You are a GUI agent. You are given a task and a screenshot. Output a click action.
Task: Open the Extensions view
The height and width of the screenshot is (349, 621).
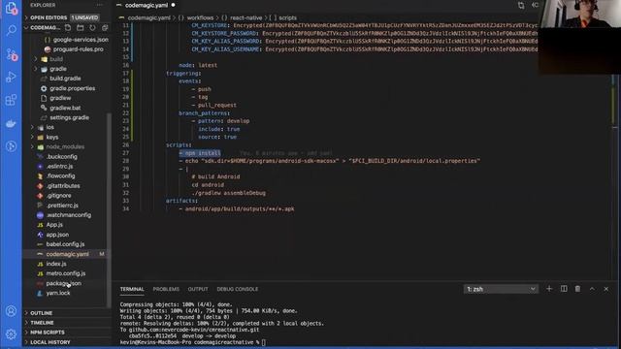11,100
